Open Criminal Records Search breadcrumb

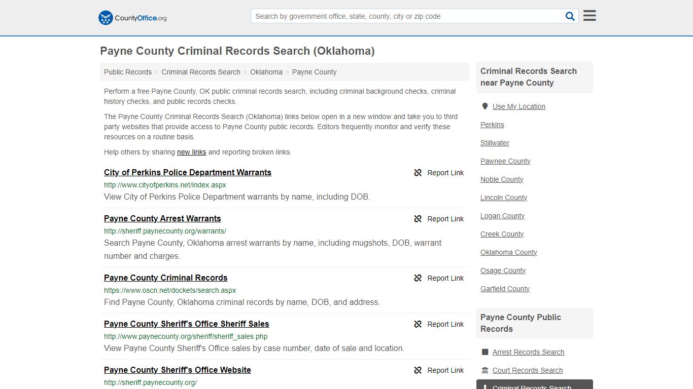click(x=201, y=72)
